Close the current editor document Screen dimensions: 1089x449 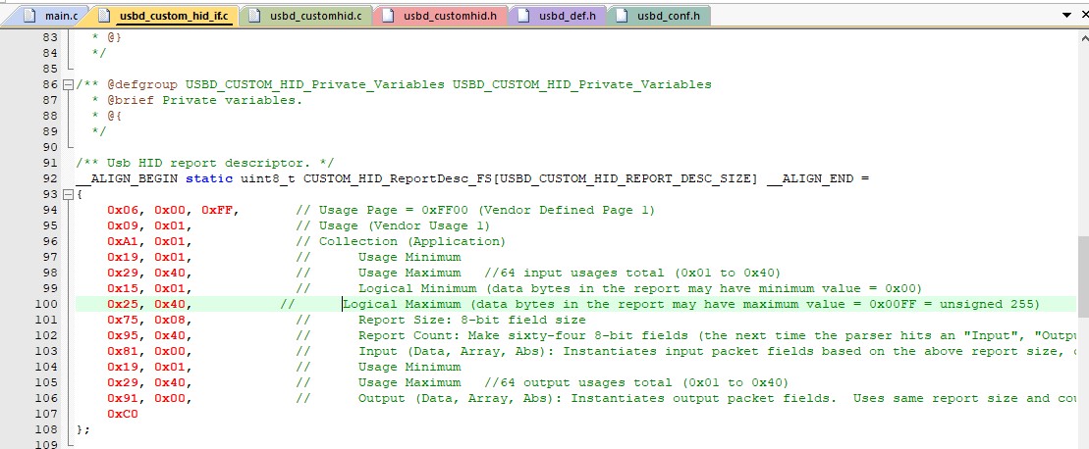[1082, 16]
